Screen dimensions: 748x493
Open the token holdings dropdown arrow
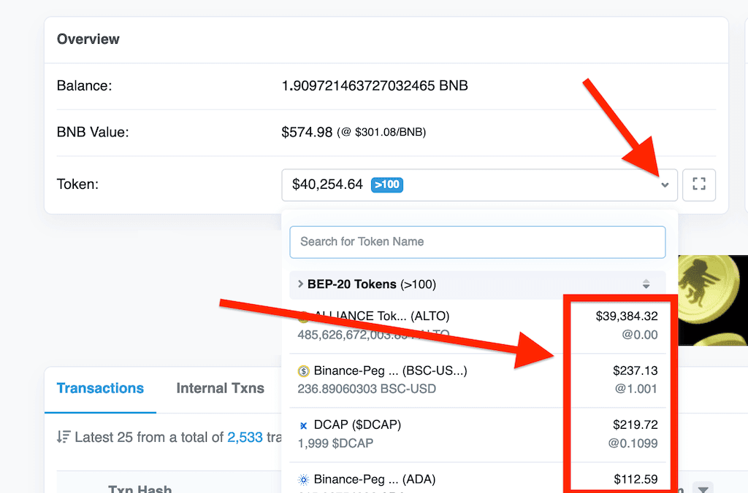[665, 185]
